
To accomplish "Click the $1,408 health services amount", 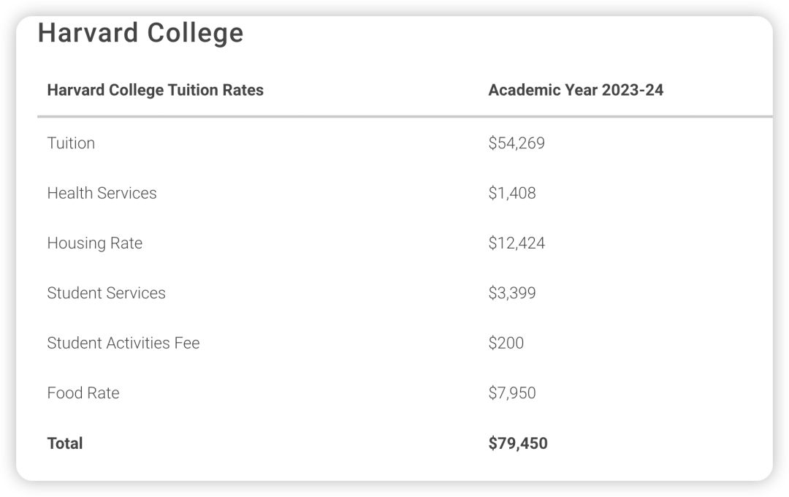I will click(512, 193).
